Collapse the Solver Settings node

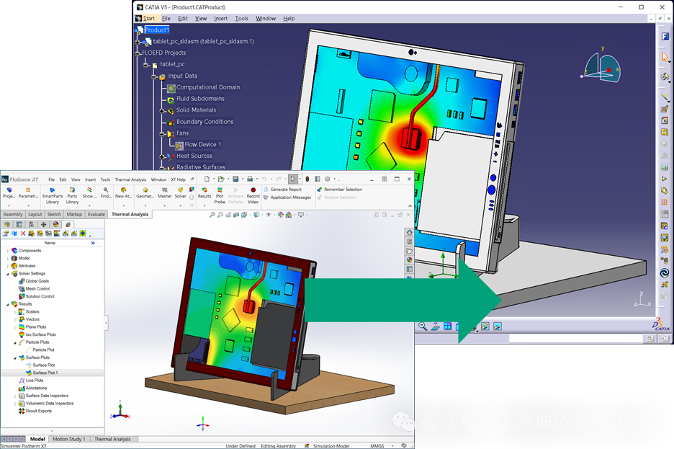point(8,274)
